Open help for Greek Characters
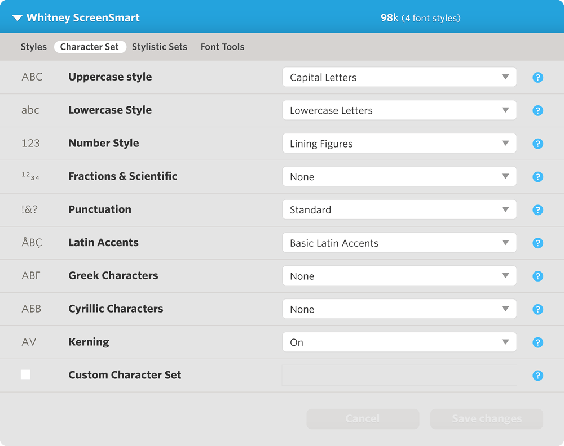 point(537,276)
